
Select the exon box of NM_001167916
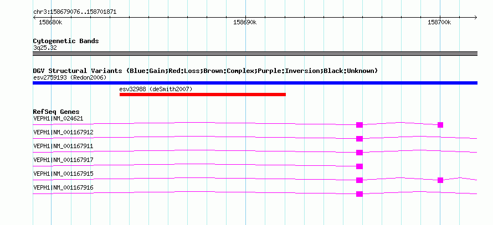pos(360,194)
